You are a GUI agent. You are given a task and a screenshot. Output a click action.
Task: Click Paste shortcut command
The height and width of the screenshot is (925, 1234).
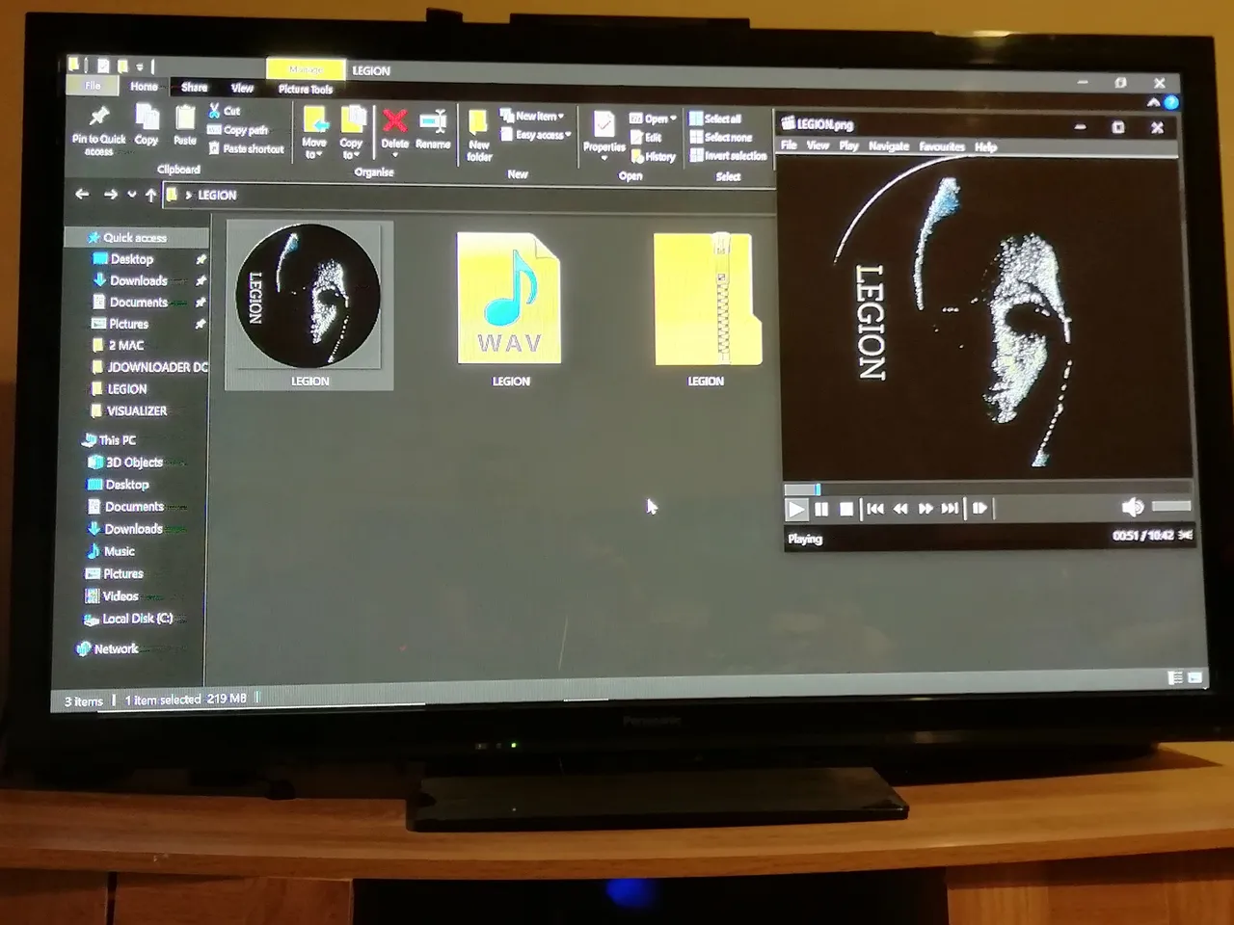[246, 148]
